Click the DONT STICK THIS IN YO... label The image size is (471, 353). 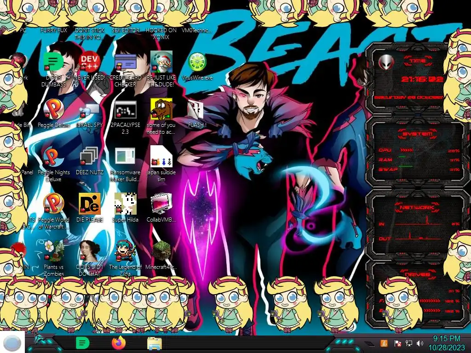point(90,34)
